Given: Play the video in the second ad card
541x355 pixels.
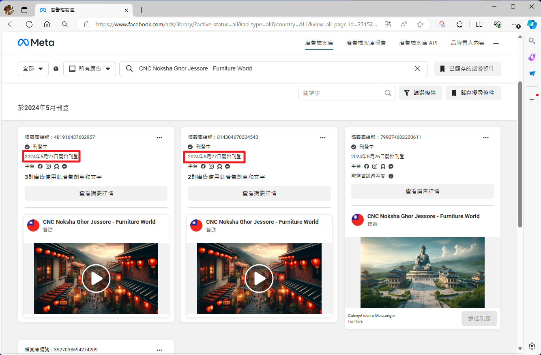Looking at the screenshot, I should point(259,278).
